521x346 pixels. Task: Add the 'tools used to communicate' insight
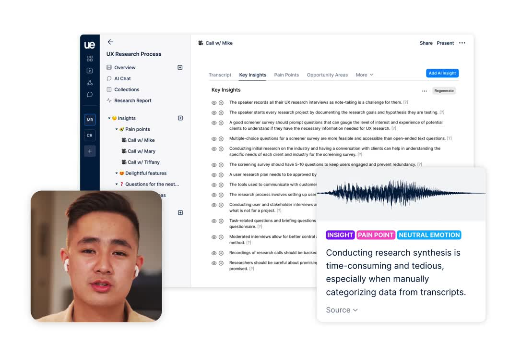(221, 185)
